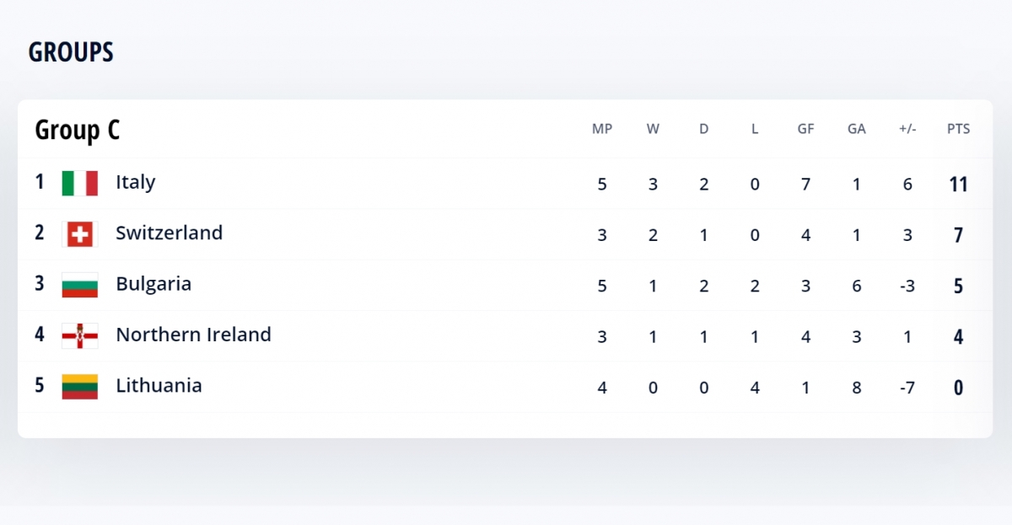Click the +/- goal difference header
The width and height of the screenshot is (1012, 525).
click(907, 129)
